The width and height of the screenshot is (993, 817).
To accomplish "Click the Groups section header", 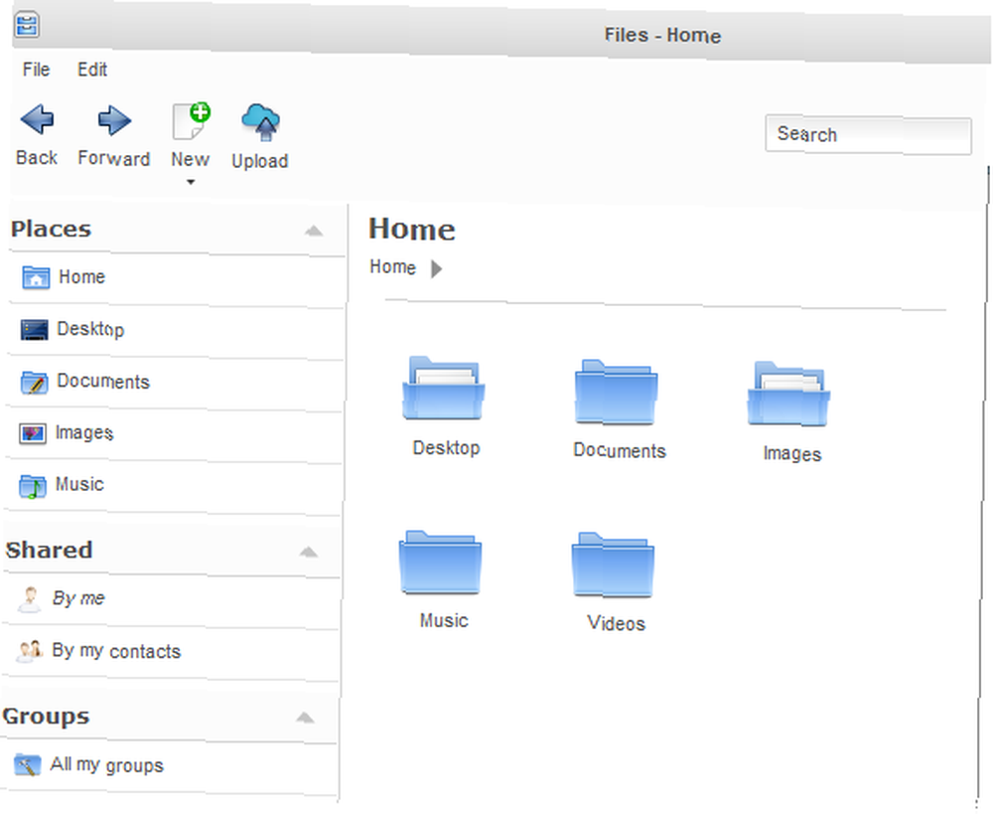I will [46, 717].
